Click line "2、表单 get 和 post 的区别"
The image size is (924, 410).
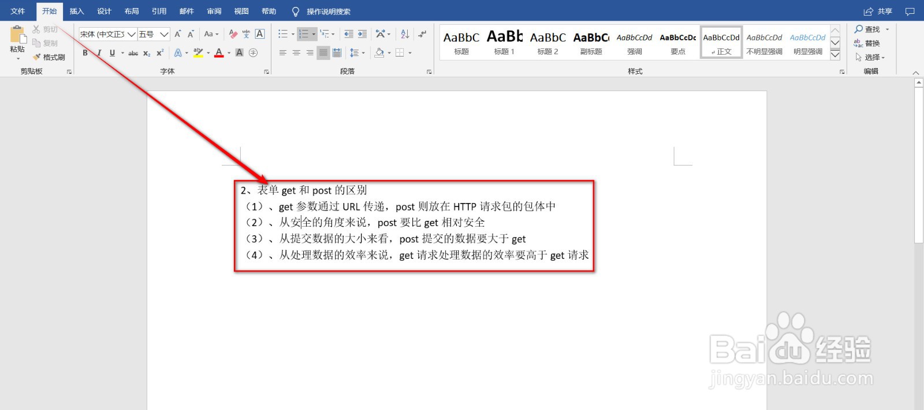(x=304, y=190)
